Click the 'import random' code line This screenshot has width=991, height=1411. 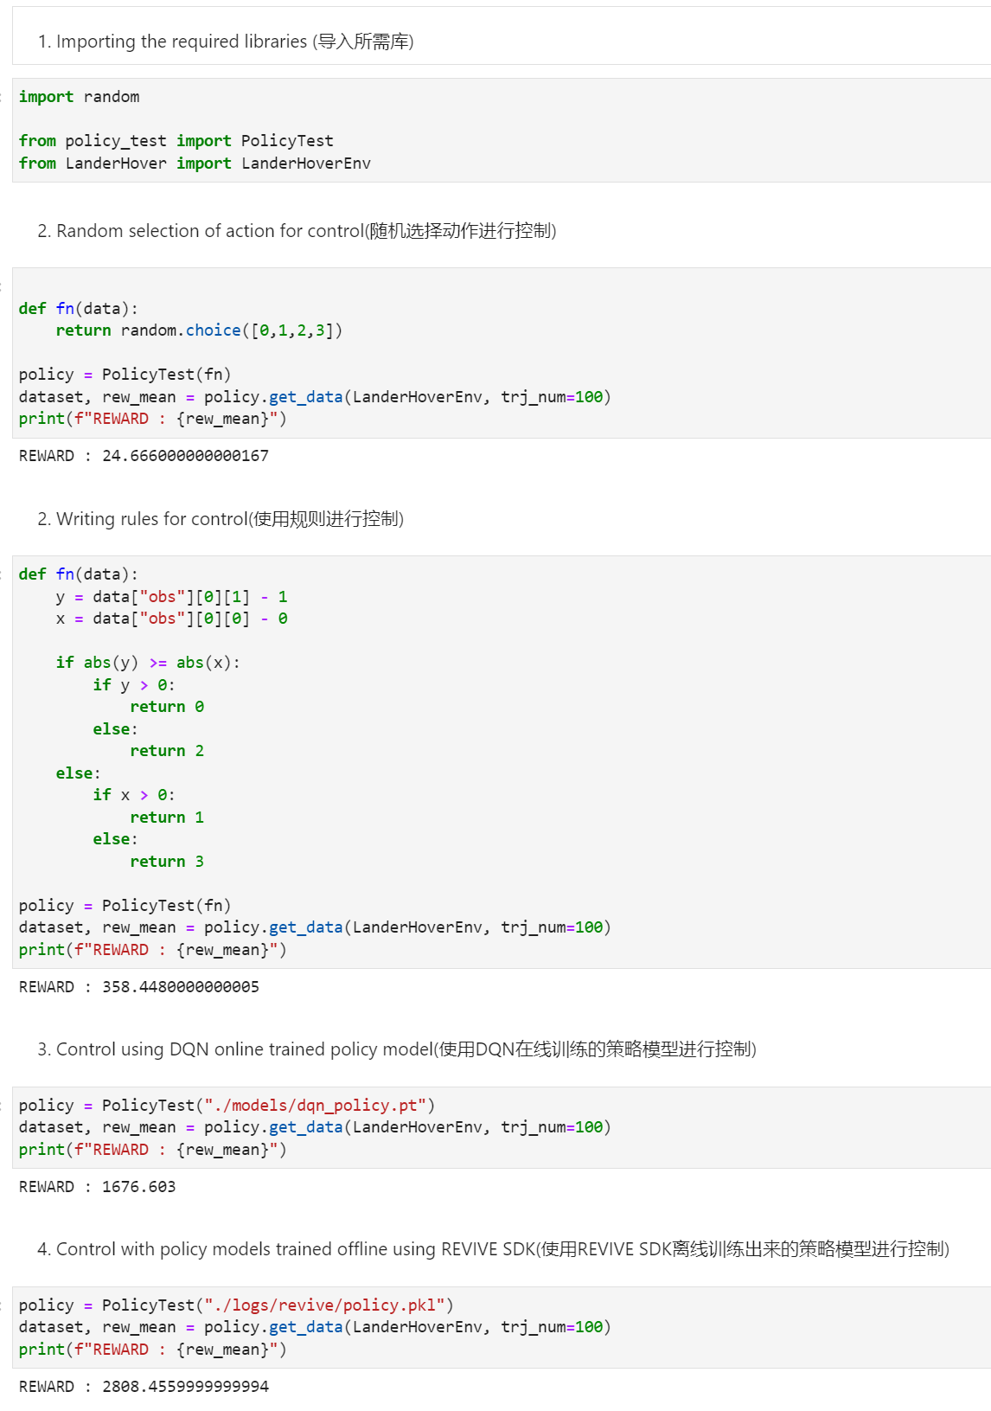80,97
